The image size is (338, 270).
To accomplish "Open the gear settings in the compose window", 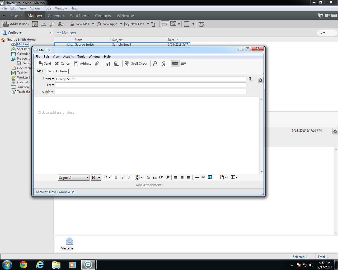I will click(x=261, y=80).
